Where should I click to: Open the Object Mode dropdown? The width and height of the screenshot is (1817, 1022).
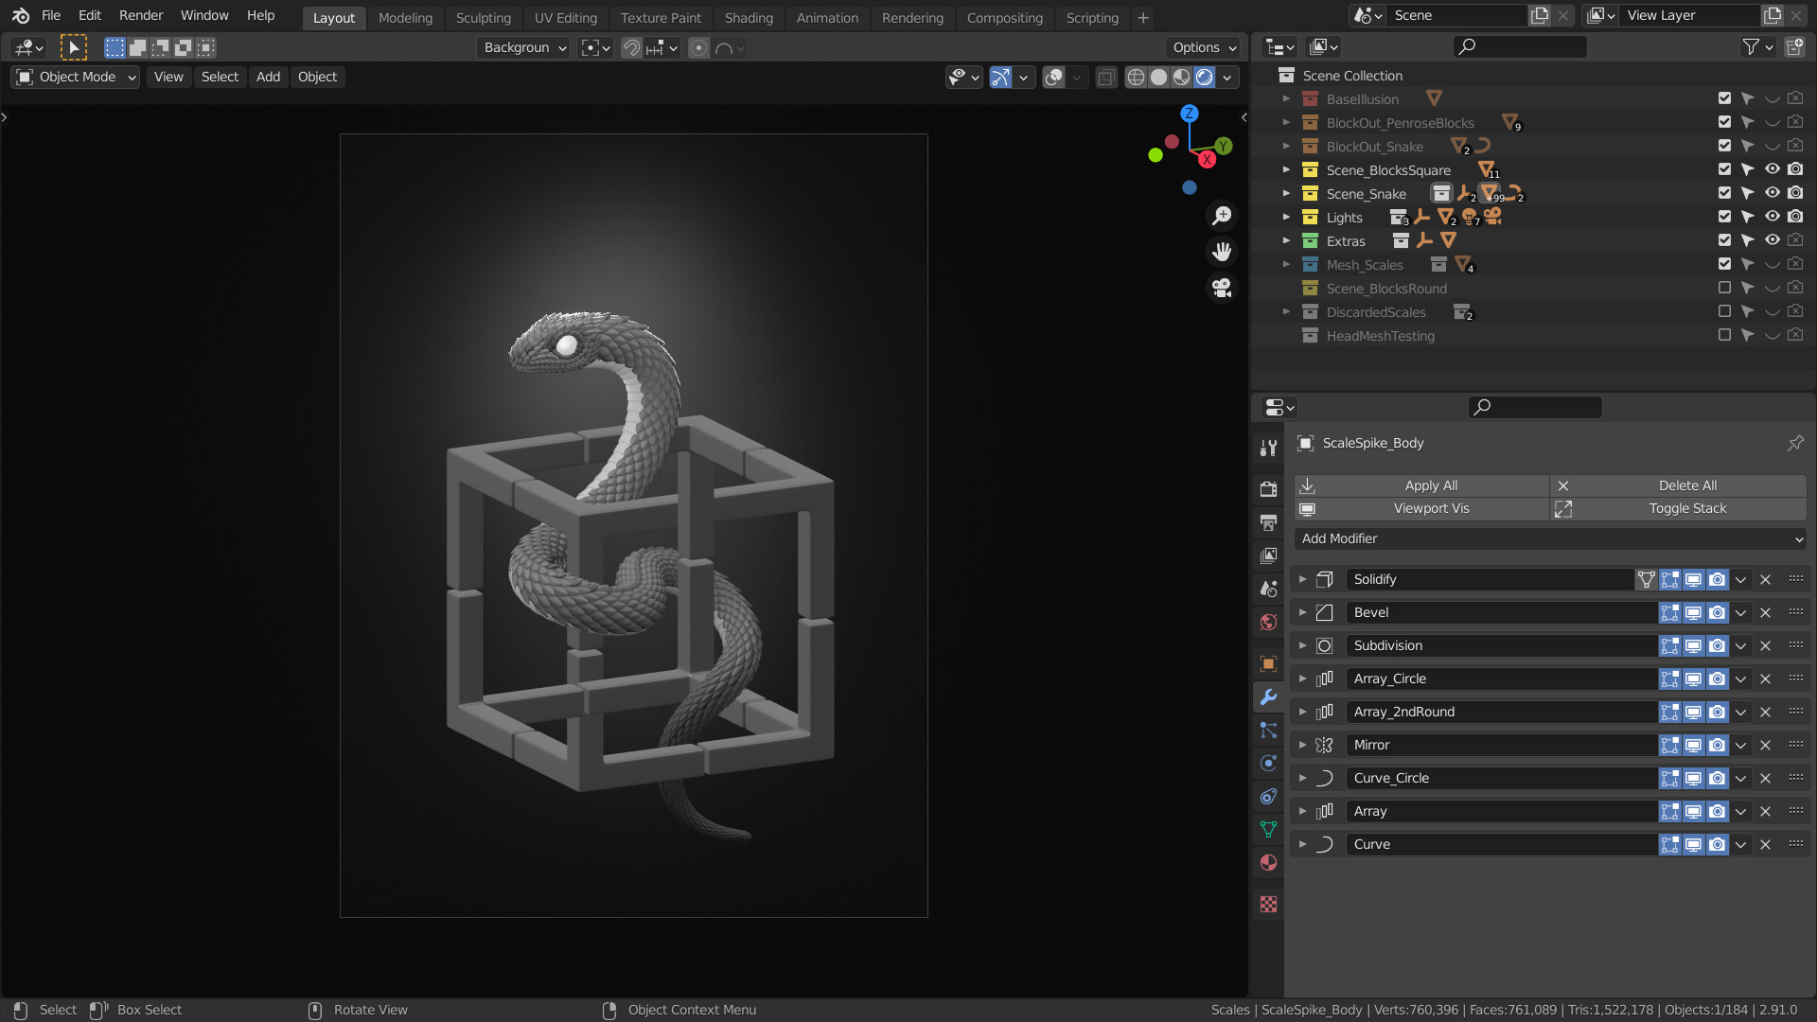[76, 78]
